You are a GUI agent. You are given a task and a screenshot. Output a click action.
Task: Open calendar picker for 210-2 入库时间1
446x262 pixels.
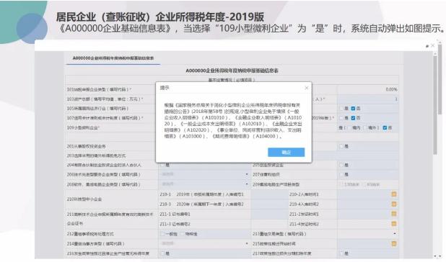(x=394, y=194)
